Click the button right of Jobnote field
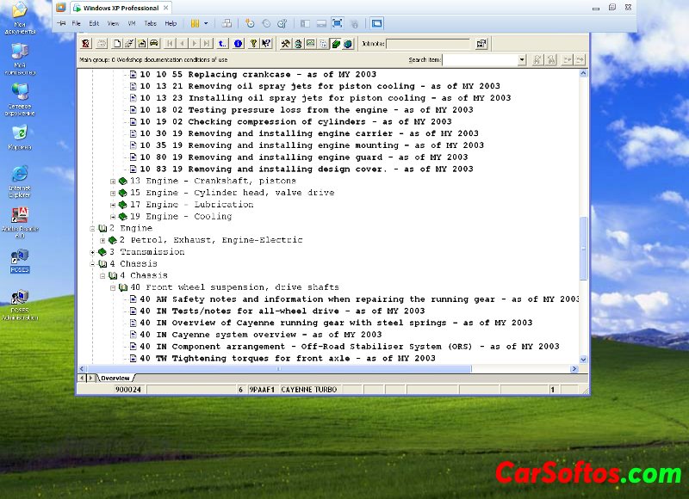The width and height of the screenshot is (689, 499). 481,43
